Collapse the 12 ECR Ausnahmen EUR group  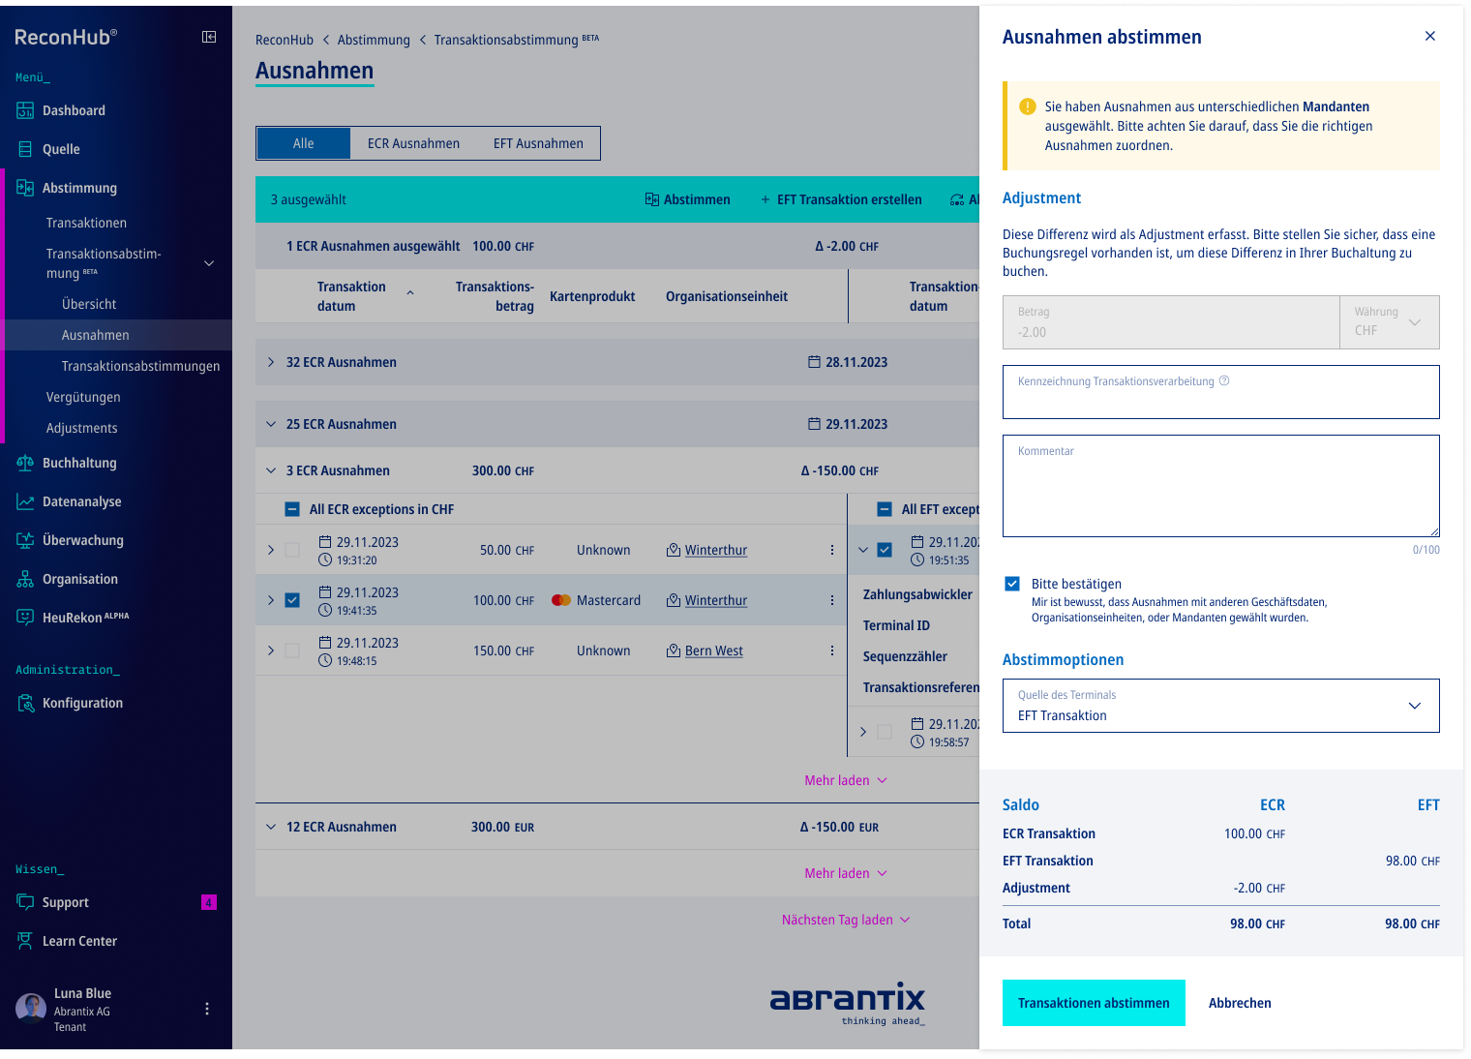[271, 827]
